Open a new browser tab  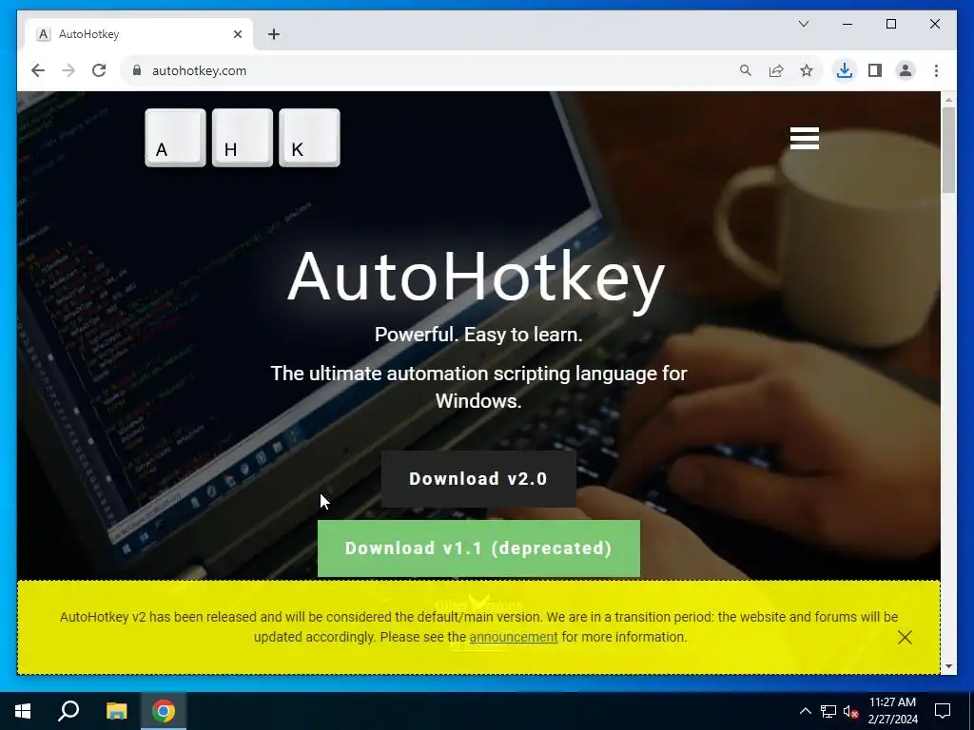274,34
